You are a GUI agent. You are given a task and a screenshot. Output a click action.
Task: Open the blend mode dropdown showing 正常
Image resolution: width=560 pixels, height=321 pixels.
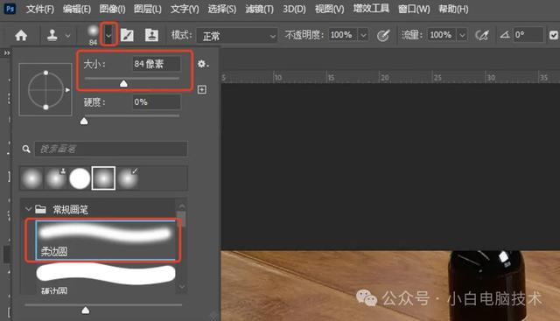[237, 36]
